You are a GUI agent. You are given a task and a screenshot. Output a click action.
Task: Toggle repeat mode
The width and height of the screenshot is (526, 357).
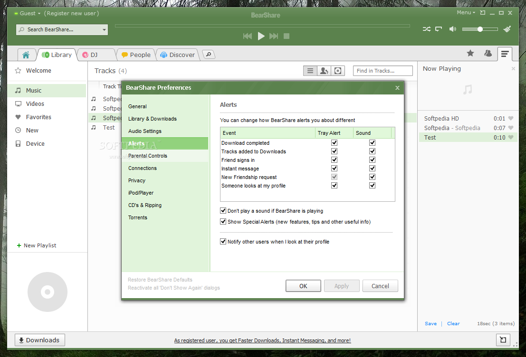point(439,29)
